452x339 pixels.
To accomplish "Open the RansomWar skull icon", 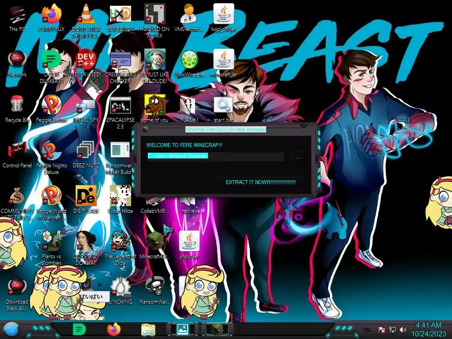I will click(x=155, y=290).
